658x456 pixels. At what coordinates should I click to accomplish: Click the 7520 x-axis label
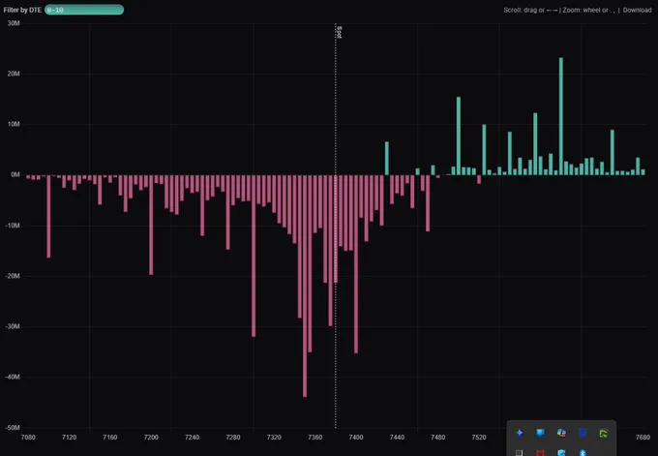479,437
